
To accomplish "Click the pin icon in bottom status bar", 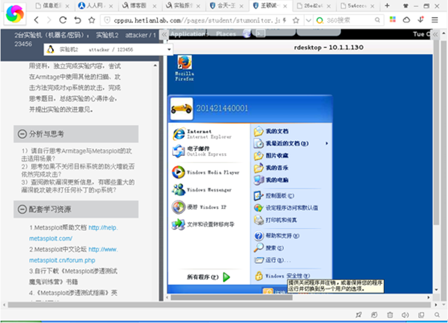I will pos(359,315).
